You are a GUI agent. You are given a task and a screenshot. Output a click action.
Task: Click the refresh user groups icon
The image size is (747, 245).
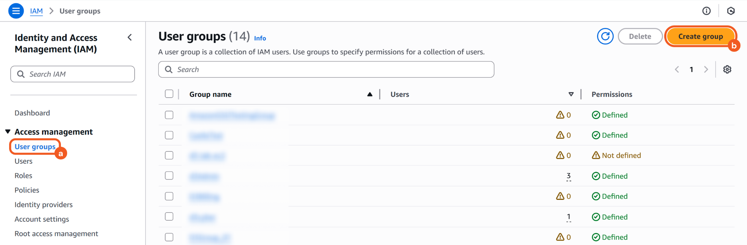click(x=605, y=36)
